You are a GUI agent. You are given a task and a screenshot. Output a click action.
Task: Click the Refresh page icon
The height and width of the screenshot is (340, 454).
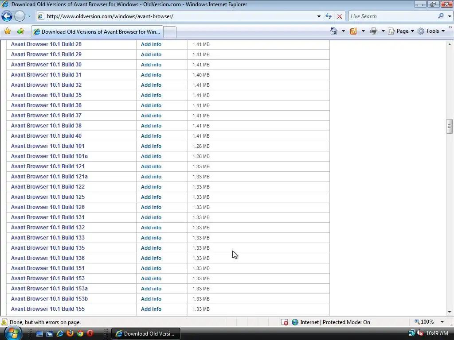[x=329, y=16]
